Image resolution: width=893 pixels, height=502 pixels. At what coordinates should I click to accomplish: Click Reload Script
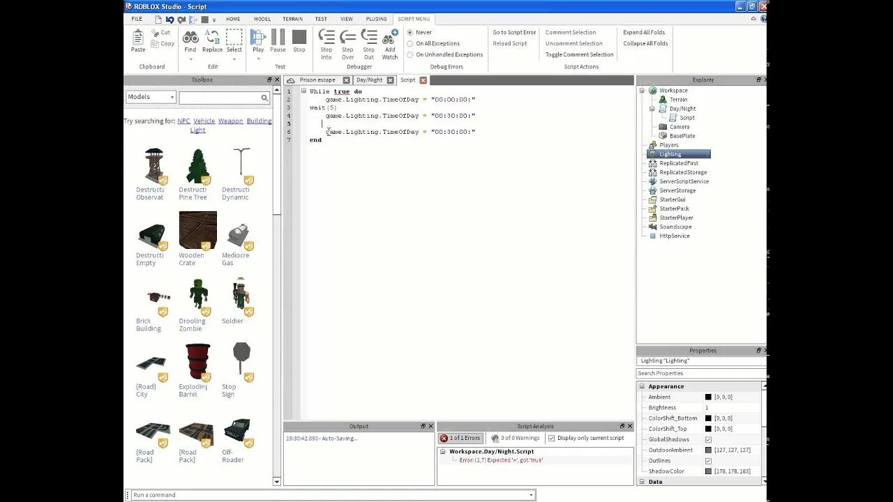pos(510,43)
